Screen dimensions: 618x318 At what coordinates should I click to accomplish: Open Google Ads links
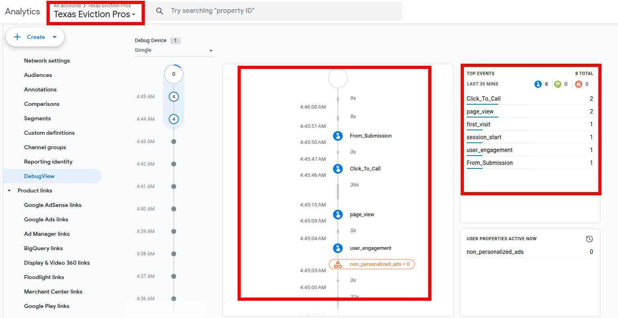tap(46, 220)
